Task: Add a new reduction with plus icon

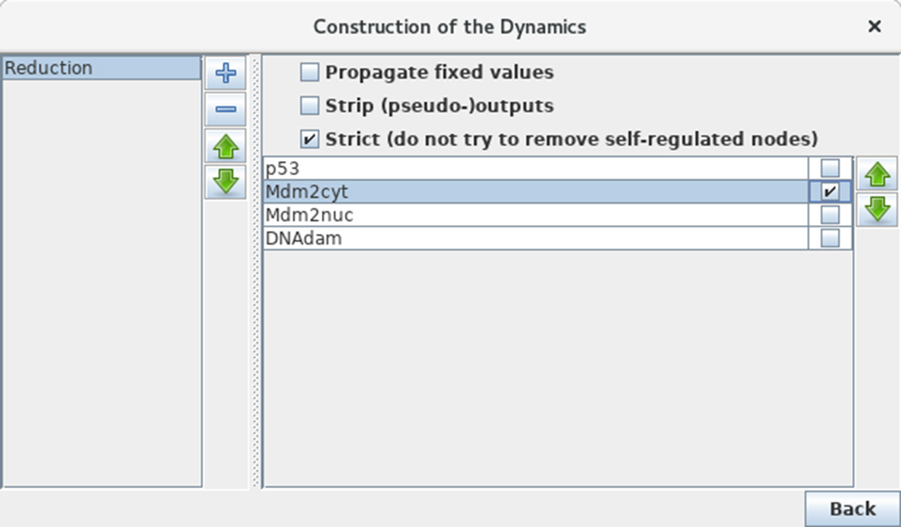Action: pos(225,73)
